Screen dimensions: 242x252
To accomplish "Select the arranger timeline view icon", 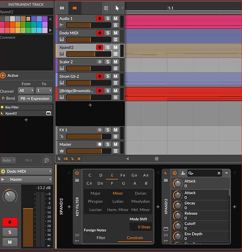I will coord(74,8).
